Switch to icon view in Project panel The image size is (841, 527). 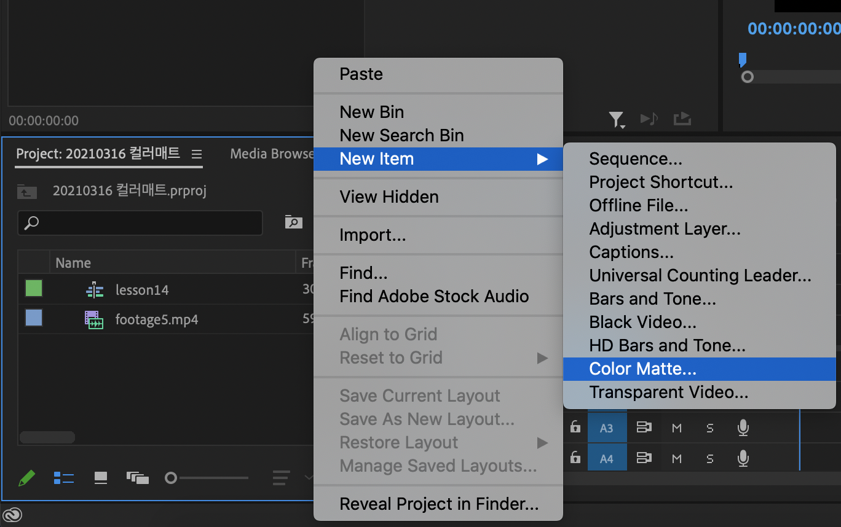pos(101,478)
